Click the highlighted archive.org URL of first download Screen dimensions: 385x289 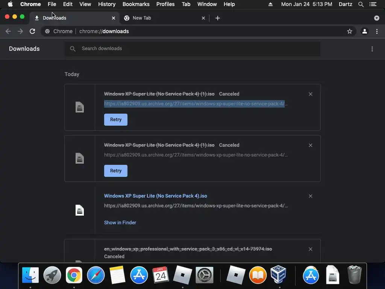[196, 104]
